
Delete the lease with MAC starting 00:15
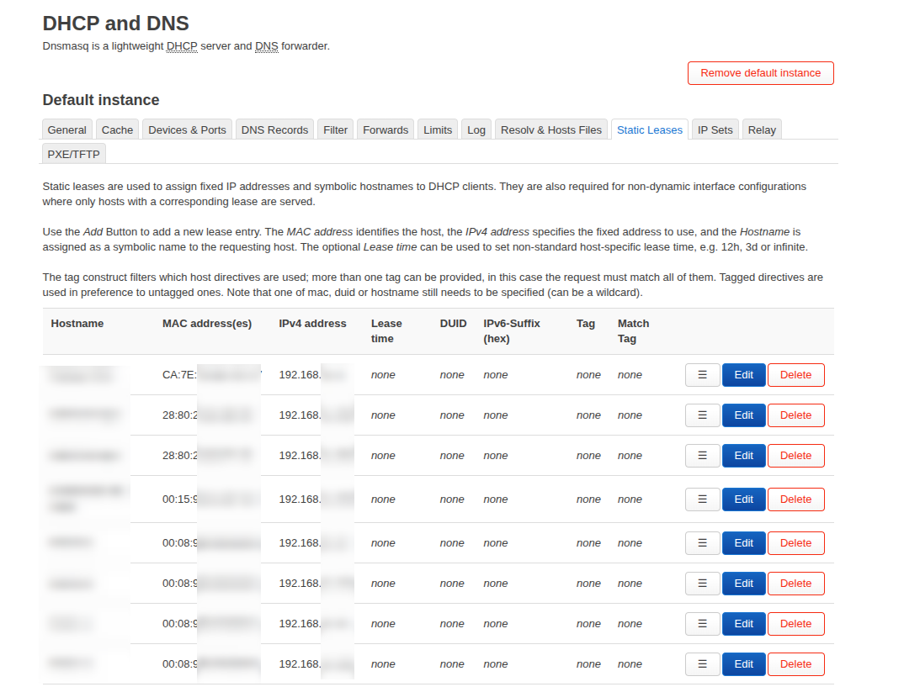click(x=795, y=499)
